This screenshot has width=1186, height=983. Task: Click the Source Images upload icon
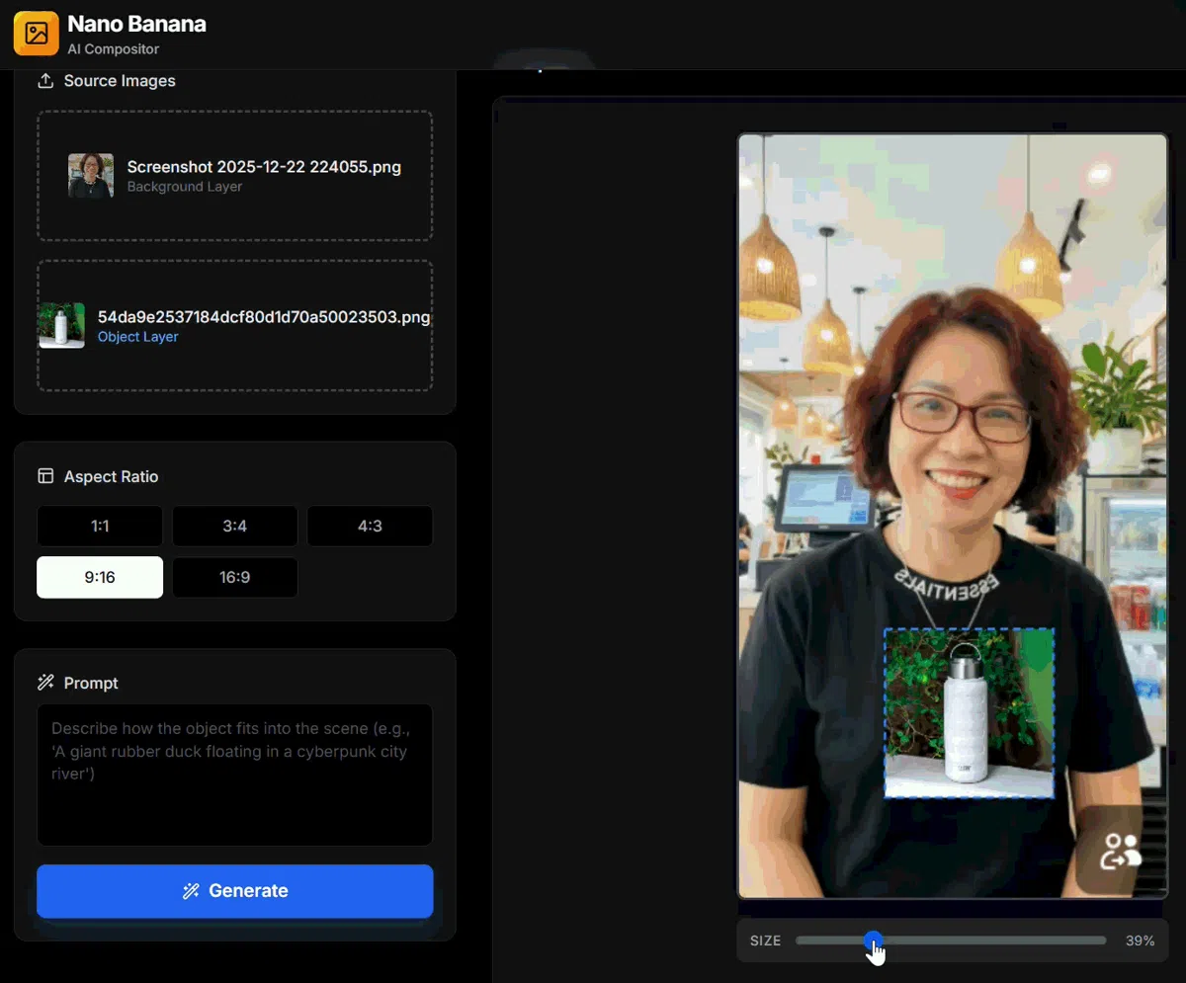45,81
